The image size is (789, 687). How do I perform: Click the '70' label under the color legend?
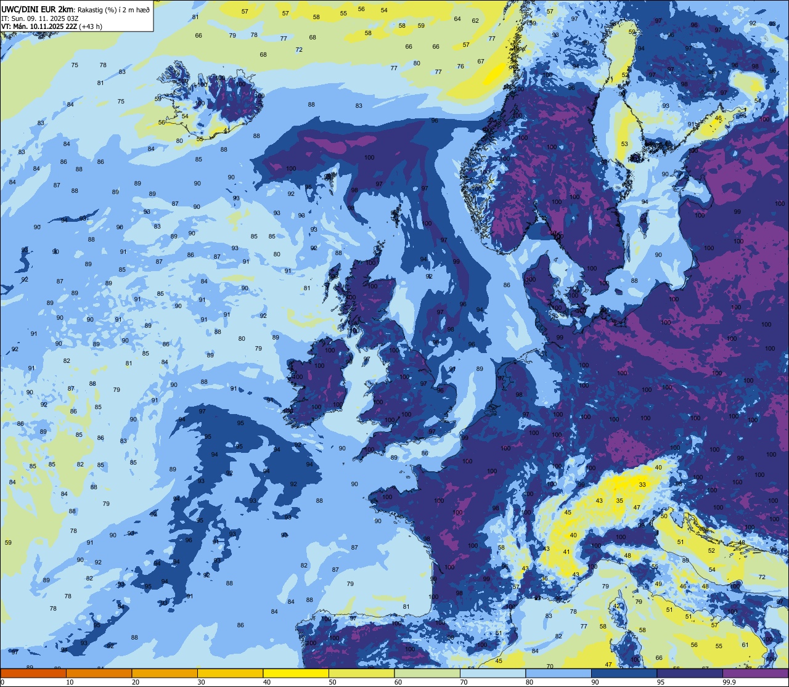[x=464, y=682]
